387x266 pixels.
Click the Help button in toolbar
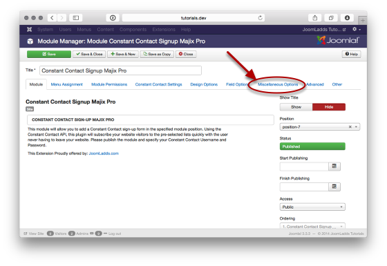tap(352, 54)
